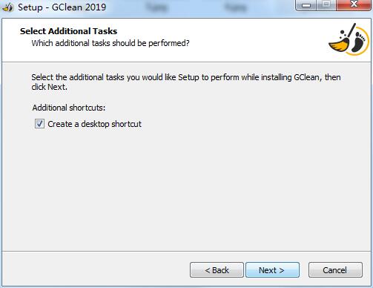Click the Additional shortcuts: label
Screen dimensions: 373x288
coord(69,108)
